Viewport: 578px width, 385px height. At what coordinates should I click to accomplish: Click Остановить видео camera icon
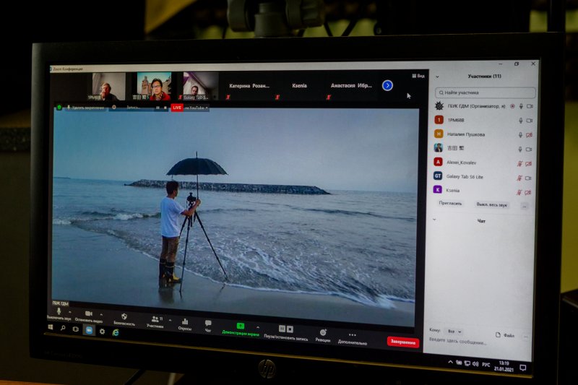(88, 313)
